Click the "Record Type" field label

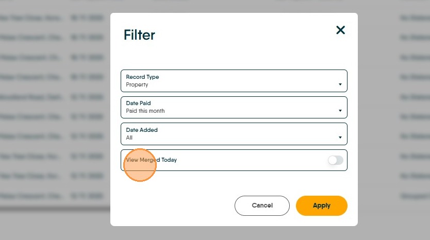[x=142, y=77]
